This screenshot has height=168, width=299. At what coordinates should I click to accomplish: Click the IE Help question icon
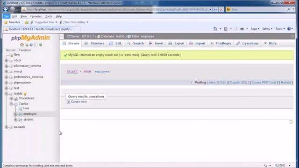click(289, 29)
